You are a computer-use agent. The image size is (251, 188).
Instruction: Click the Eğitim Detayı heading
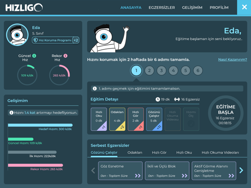(x=105, y=99)
